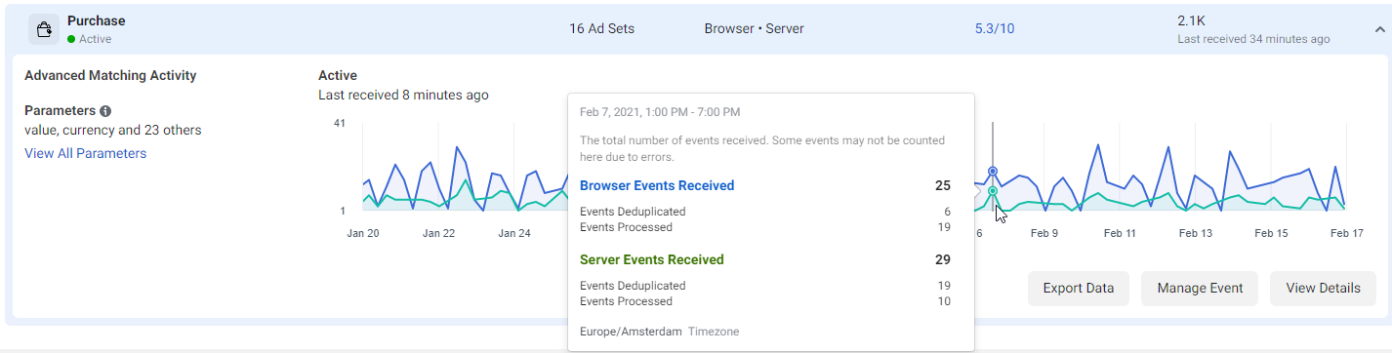Click the Feb 9 label on chart axis
The height and width of the screenshot is (353, 1392).
1044,233
